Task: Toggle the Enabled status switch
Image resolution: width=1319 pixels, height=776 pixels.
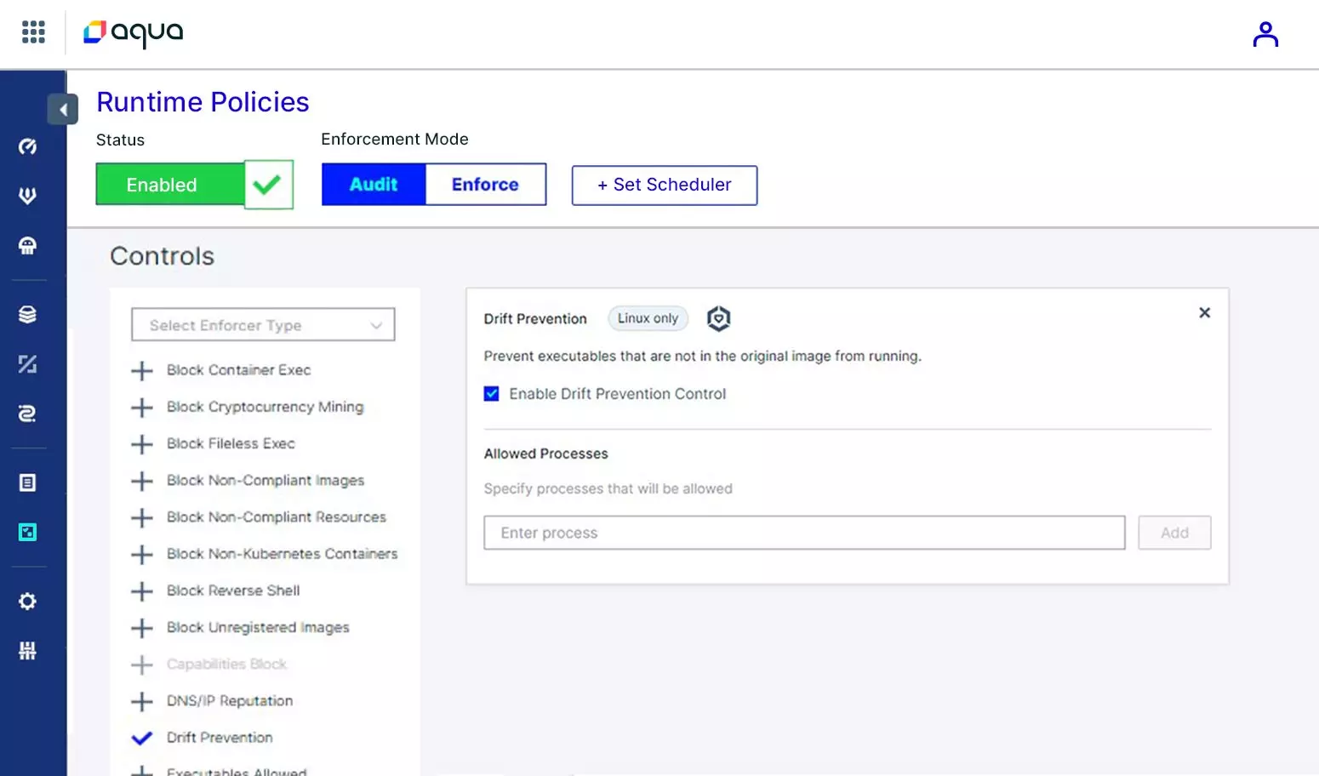Action: tap(170, 185)
